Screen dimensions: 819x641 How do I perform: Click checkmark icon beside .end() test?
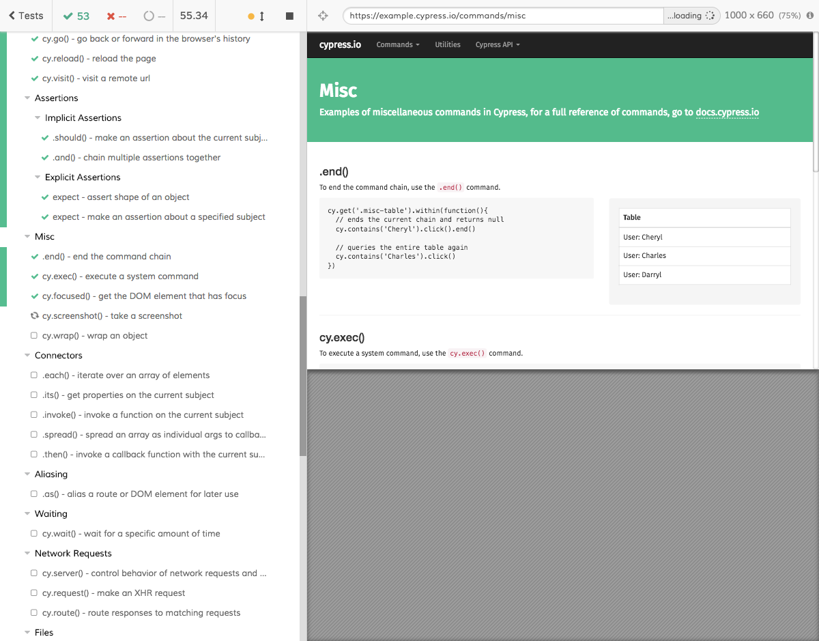pos(35,257)
